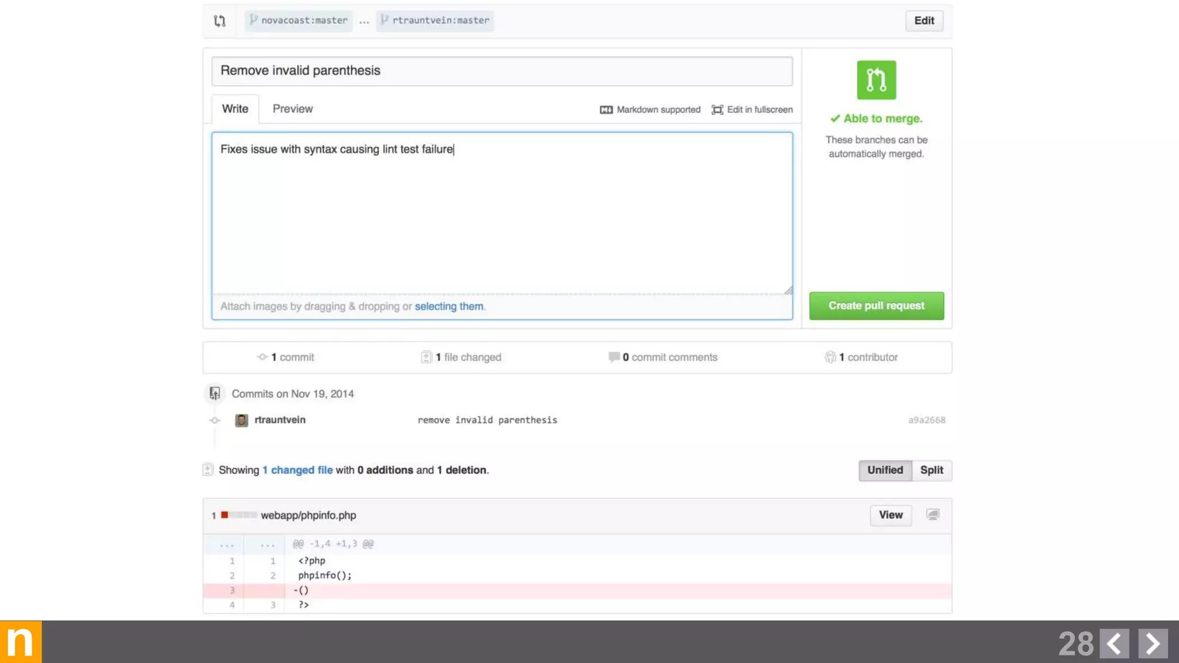This screenshot has height=663, width=1179.
Task: Open the 'selecting them' attach link
Action: point(449,306)
